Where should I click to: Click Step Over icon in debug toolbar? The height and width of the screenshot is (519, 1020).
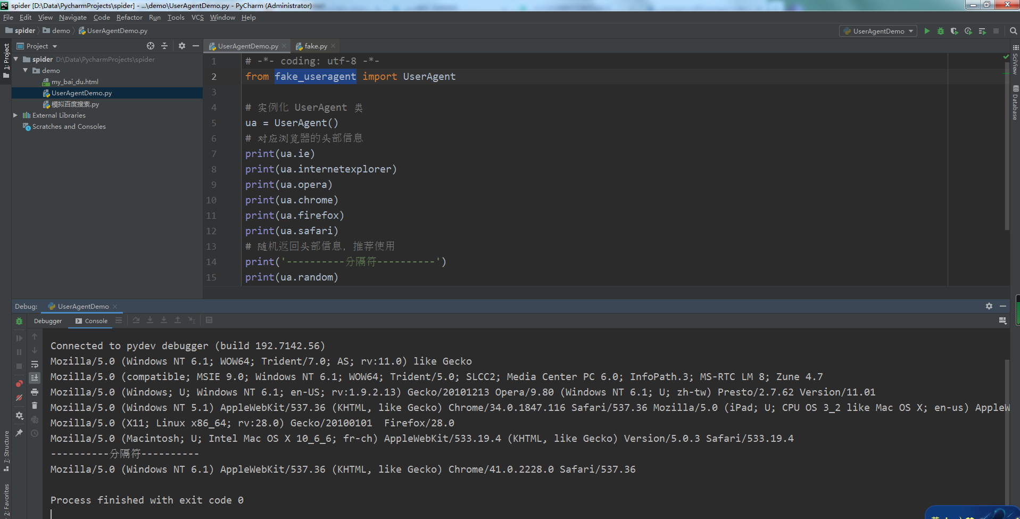136,320
